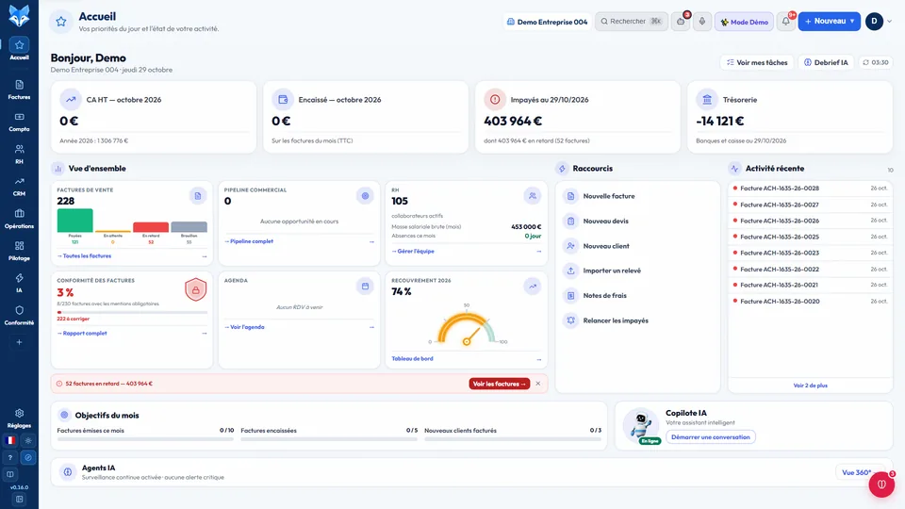
Task: Open Facture ACH-1635-26-0028 activity row
Action: click(x=811, y=189)
